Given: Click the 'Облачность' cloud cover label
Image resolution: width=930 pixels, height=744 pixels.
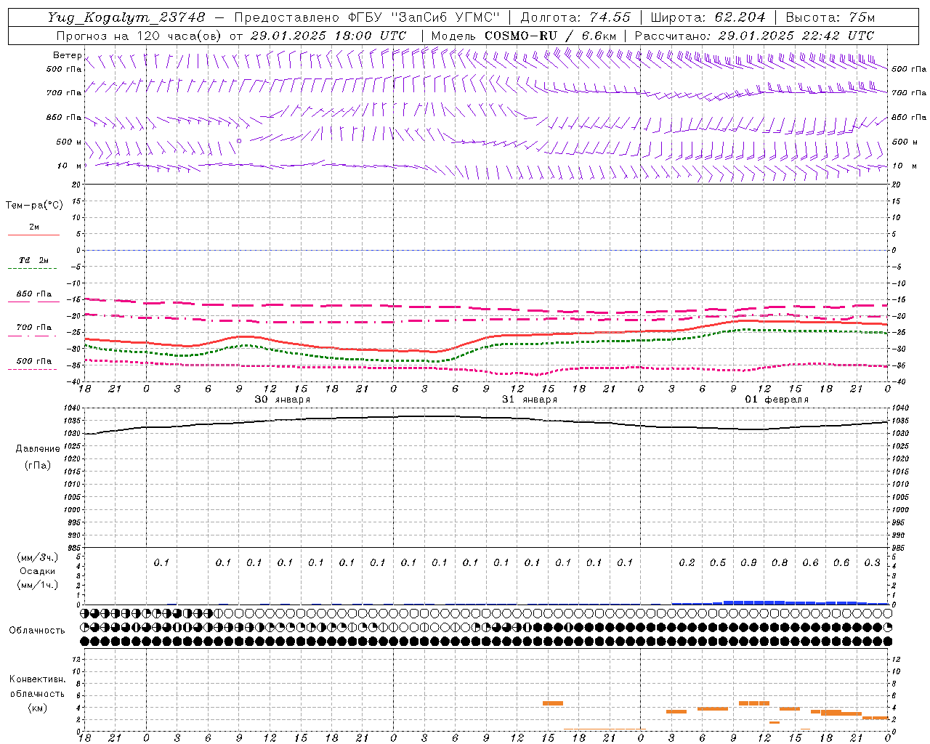Looking at the screenshot, I should (x=37, y=631).
